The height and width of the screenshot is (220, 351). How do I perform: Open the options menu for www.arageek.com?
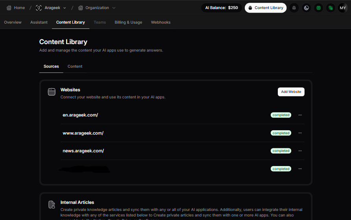(300, 133)
